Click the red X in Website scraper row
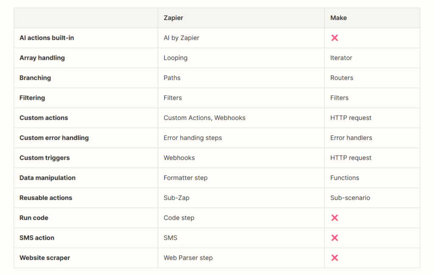This screenshot has height=274, width=434. [335, 257]
